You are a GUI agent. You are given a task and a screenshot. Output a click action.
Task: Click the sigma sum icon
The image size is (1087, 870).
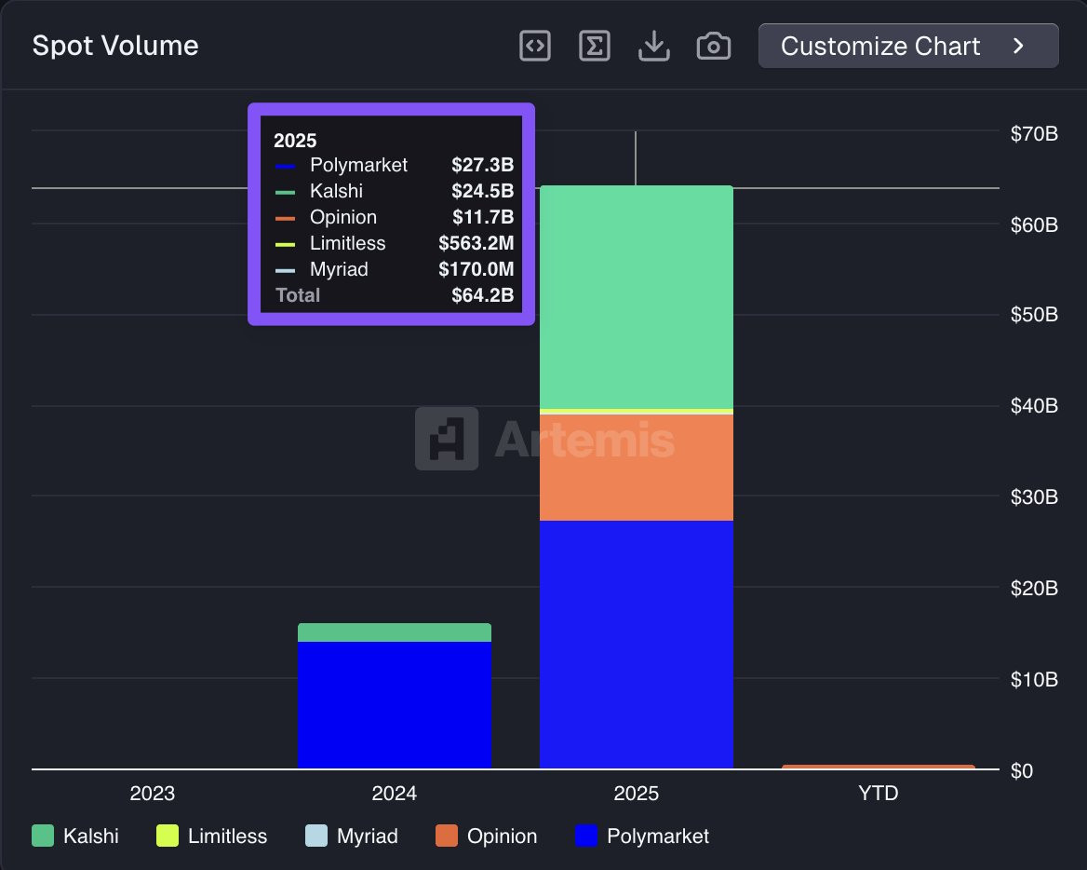[595, 47]
